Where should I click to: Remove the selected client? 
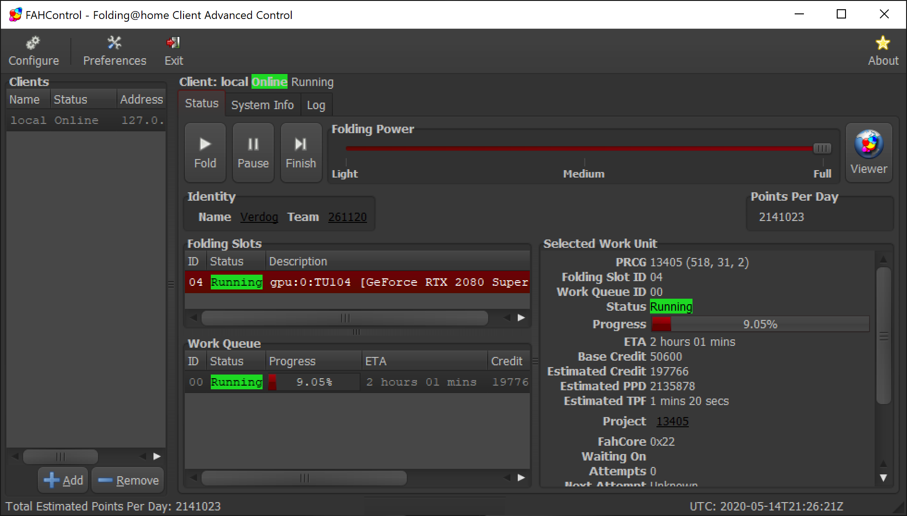point(128,480)
